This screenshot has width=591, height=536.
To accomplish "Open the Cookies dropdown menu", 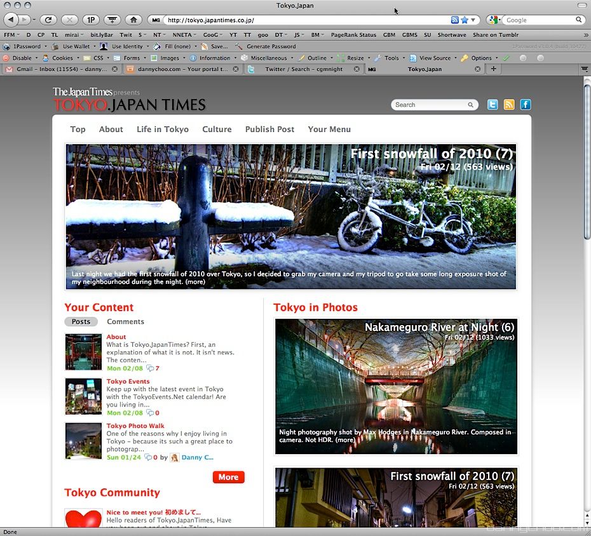I will 62,58.
